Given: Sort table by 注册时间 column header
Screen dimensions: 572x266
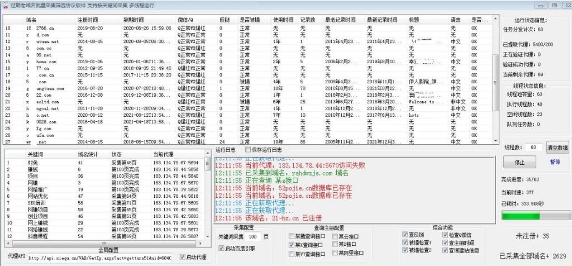Looking at the screenshot, I should [88, 20].
